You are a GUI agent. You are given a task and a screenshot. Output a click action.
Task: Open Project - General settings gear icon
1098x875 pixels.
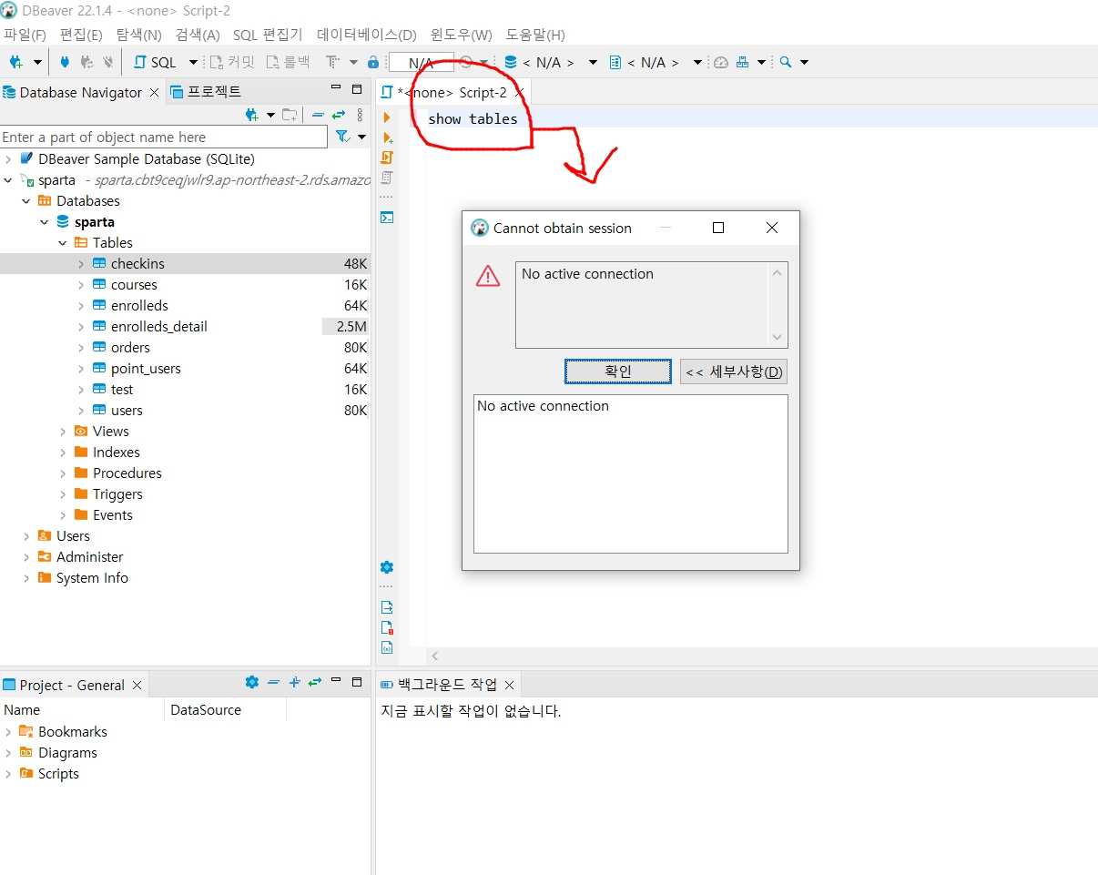pyautogui.click(x=252, y=682)
